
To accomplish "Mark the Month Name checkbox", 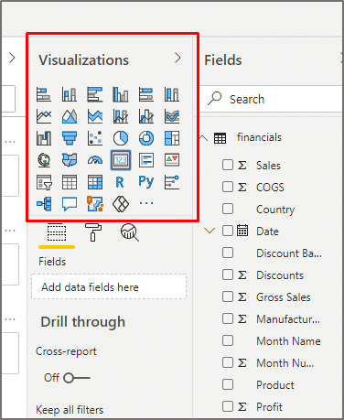I will (228, 340).
